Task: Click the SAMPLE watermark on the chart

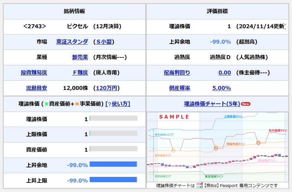Action: coord(174,117)
